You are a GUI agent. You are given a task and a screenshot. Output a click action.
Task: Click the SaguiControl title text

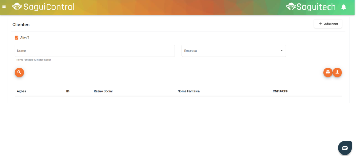(x=49, y=7)
